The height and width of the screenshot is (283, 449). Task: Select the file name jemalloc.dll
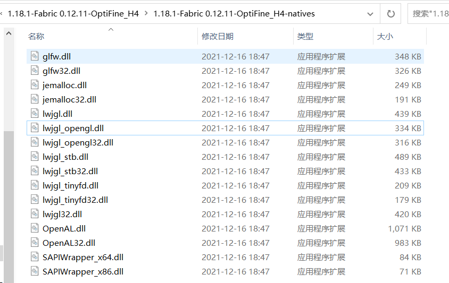point(65,85)
